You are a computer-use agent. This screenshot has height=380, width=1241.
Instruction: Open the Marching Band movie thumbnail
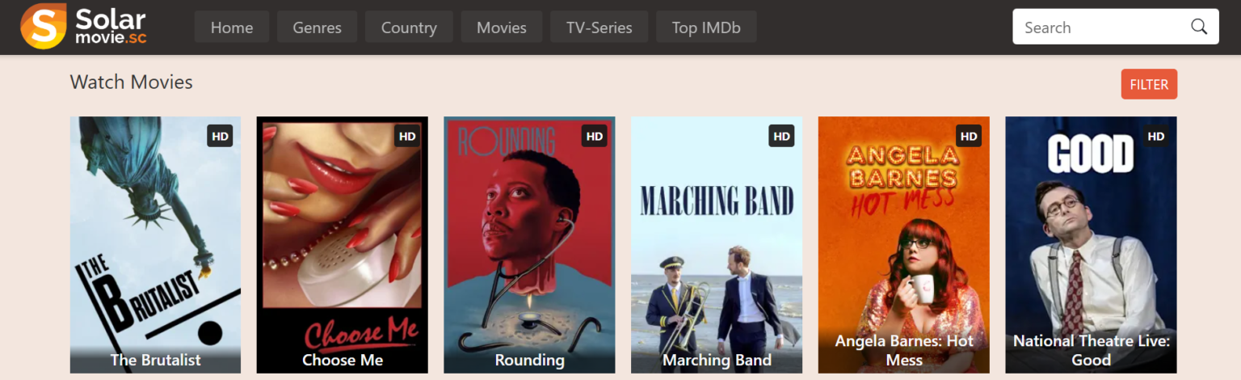(x=717, y=244)
